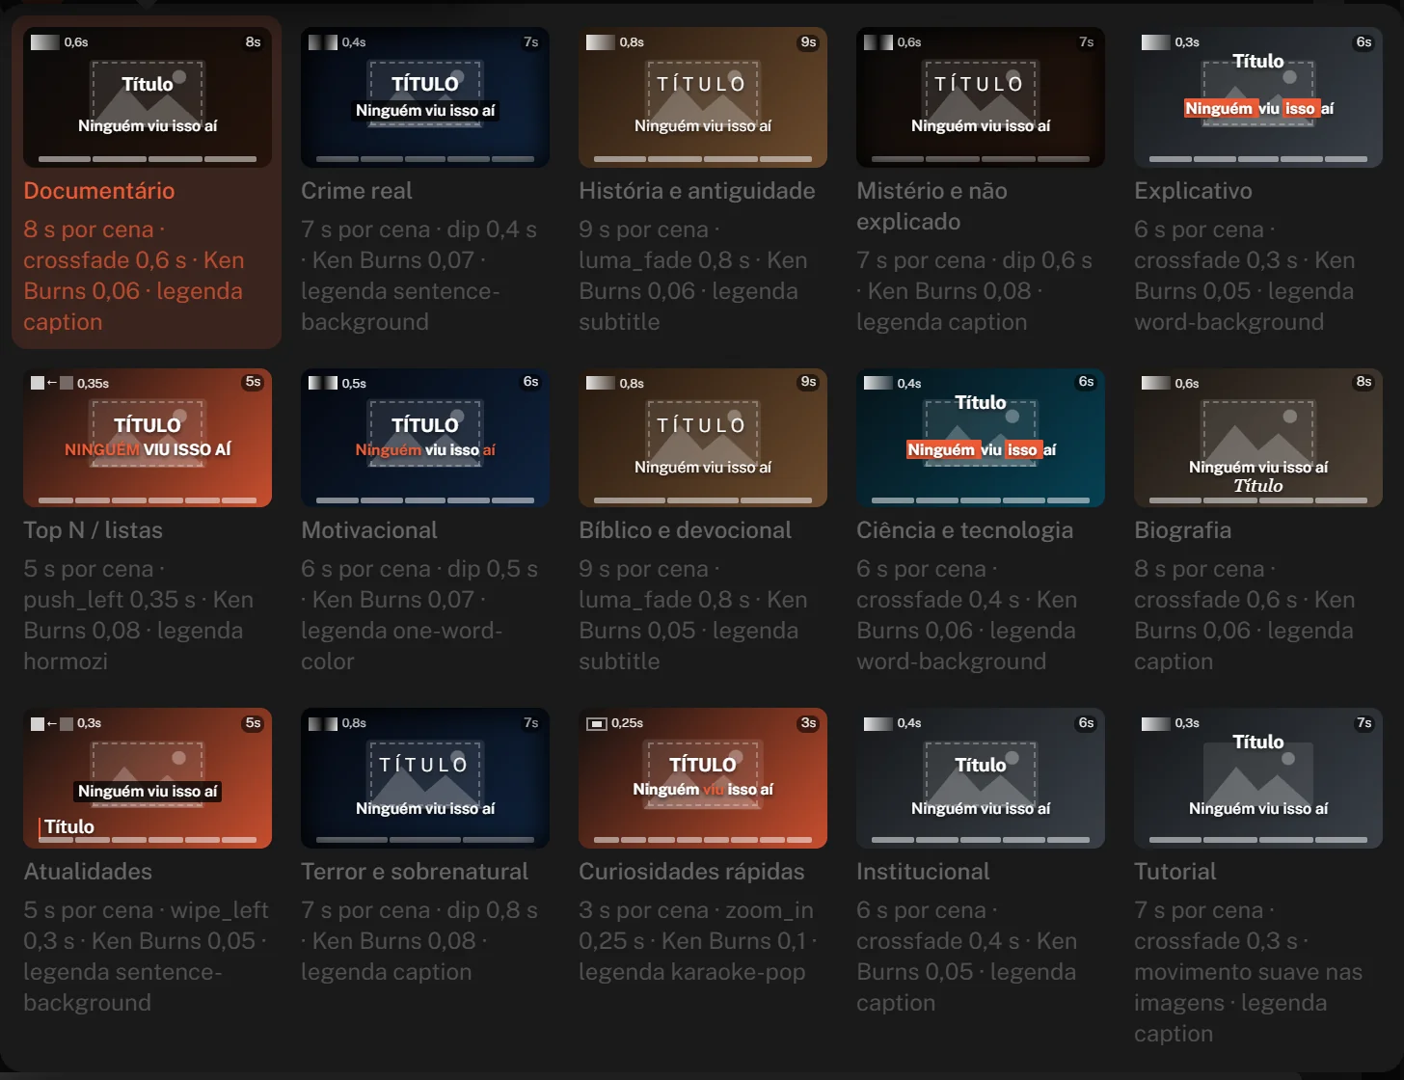1404x1080 pixels.
Task: Click the "Motivacional" preset title
Action: pyautogui.click(x=369, y=530)
